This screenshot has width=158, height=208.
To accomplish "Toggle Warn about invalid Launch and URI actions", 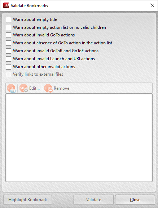I will 8,59.
